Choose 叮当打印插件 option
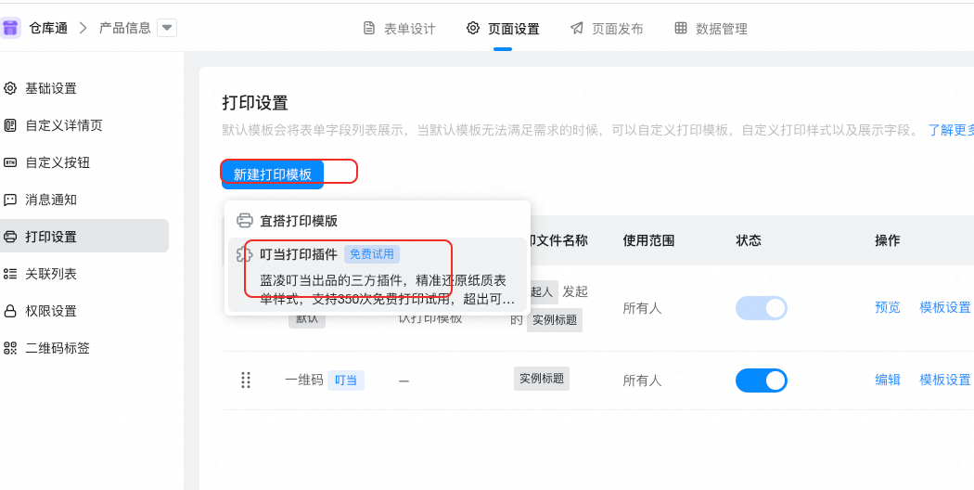Viewport: 974px width, 490px height. [x=377, y=274]
